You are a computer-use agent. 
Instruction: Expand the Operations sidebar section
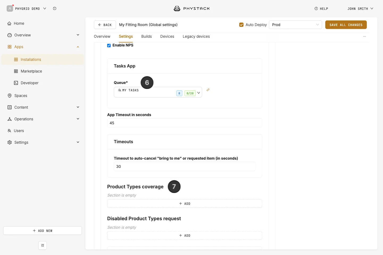(x=78, y=119)
